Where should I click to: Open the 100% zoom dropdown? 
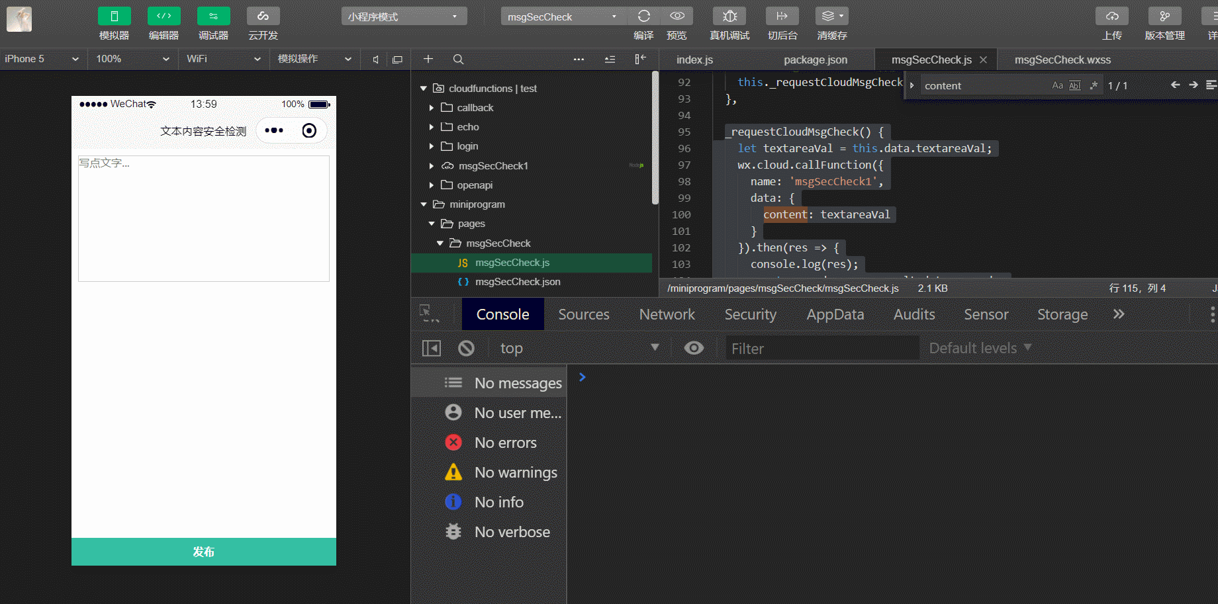tap(132, 59)
